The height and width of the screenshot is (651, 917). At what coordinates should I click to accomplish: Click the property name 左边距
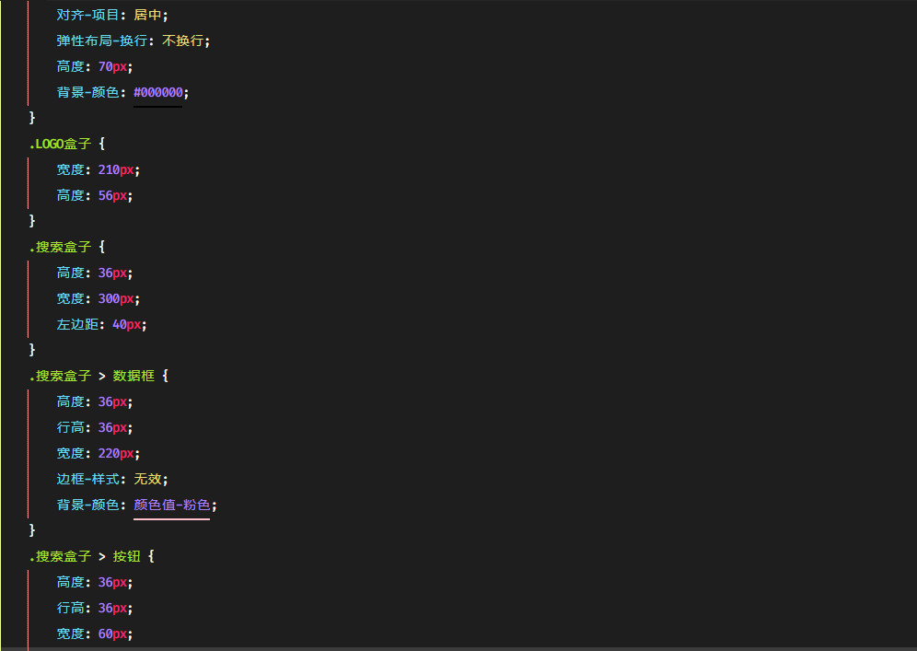(x=77, y=325)
